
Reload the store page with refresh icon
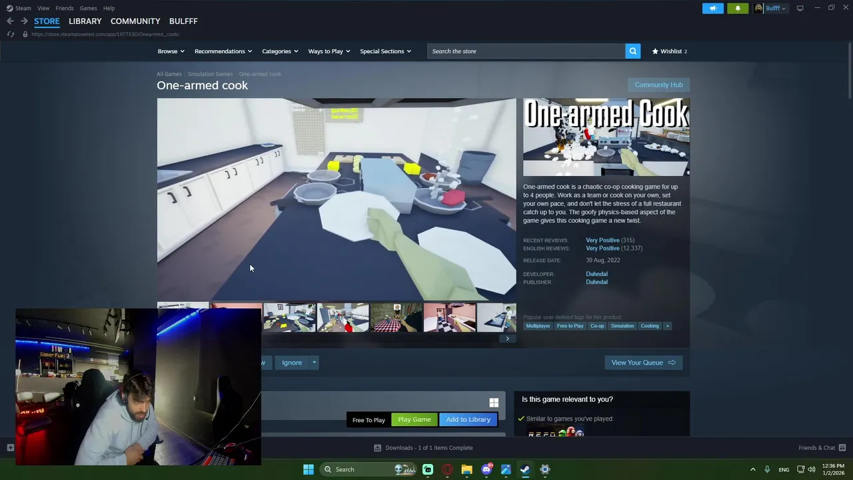click(11, 34)
